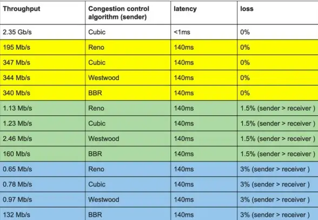Viewport: 318px width, 220px height.
Task: Click the 340 Mb/s throughput cell
Action: [x=43, y=93]
